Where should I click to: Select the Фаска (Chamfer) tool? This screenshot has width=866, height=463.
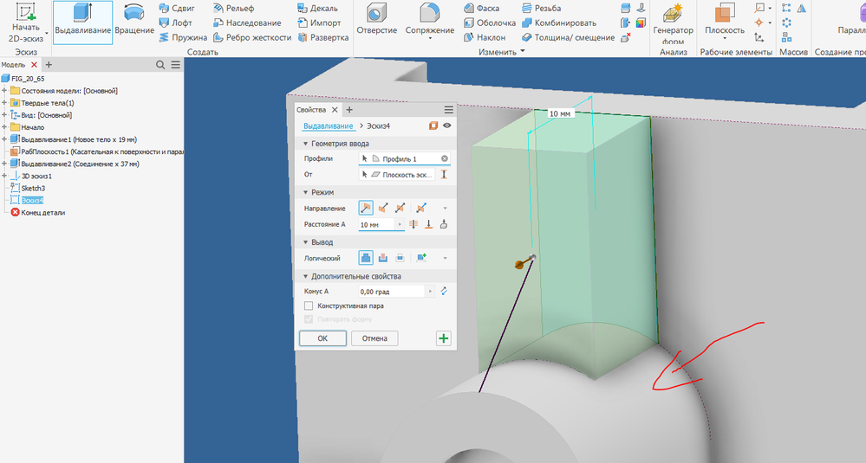click(x=482, y=9)
